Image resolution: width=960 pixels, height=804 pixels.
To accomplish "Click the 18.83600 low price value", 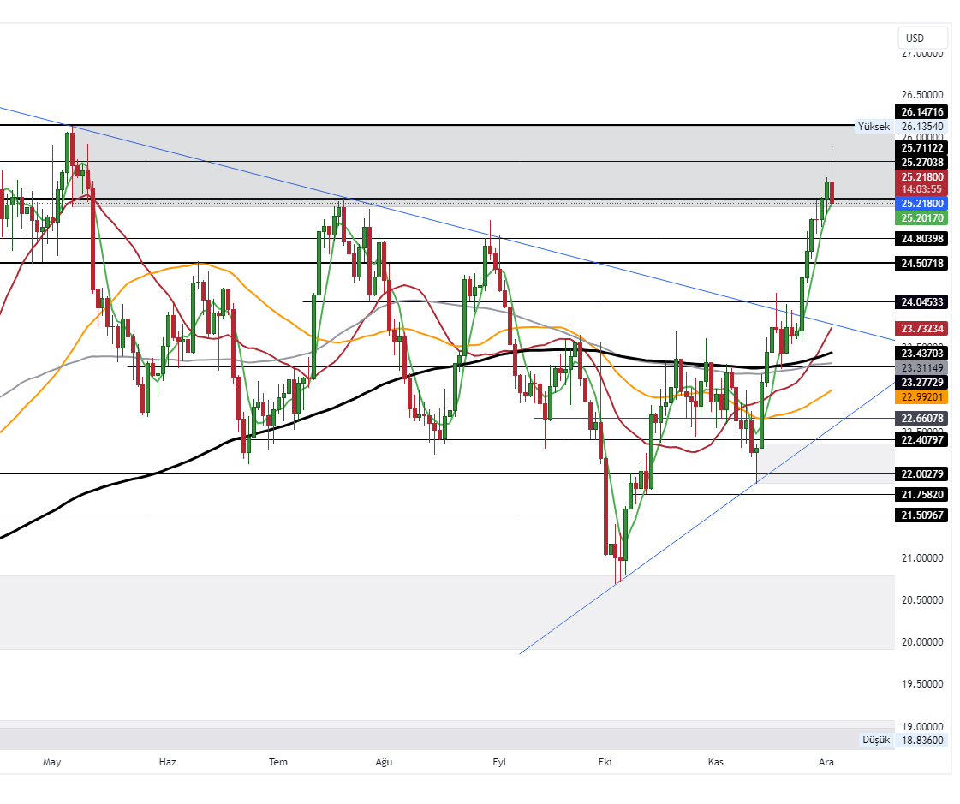I will click(921, 740).
